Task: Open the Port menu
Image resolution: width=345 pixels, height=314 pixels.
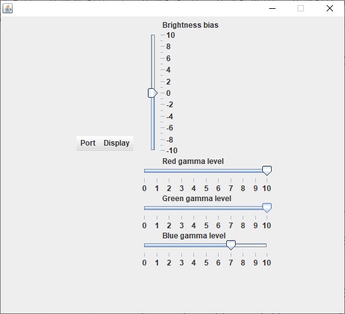Action: [x=88, y=143]
